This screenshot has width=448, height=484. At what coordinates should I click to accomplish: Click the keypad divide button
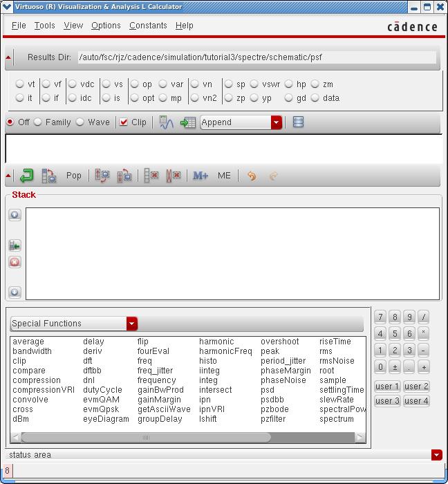click(x=424, y=317)
